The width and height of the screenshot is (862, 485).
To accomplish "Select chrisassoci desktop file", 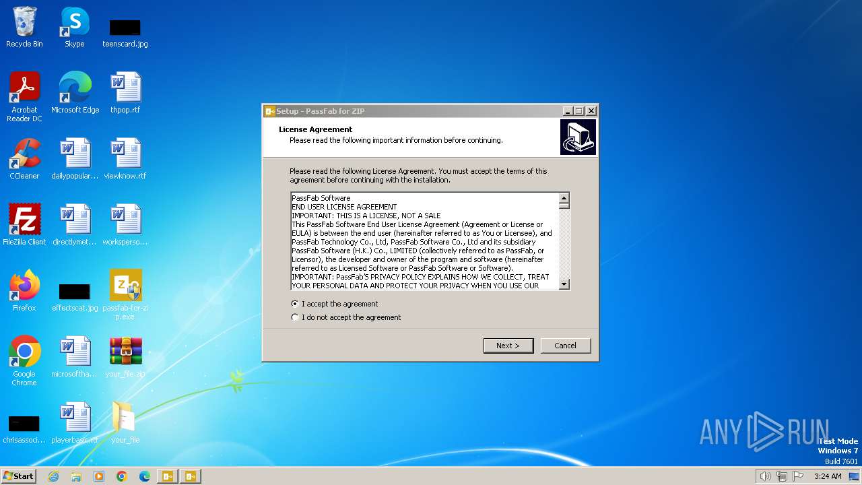I will 24,428.
